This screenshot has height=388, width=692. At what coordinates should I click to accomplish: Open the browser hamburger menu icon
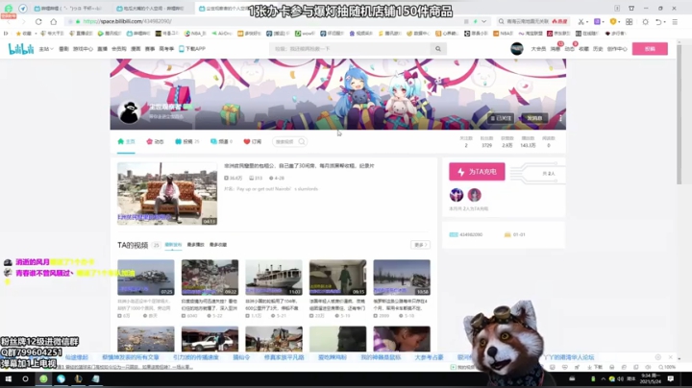[x=675, y=21]
